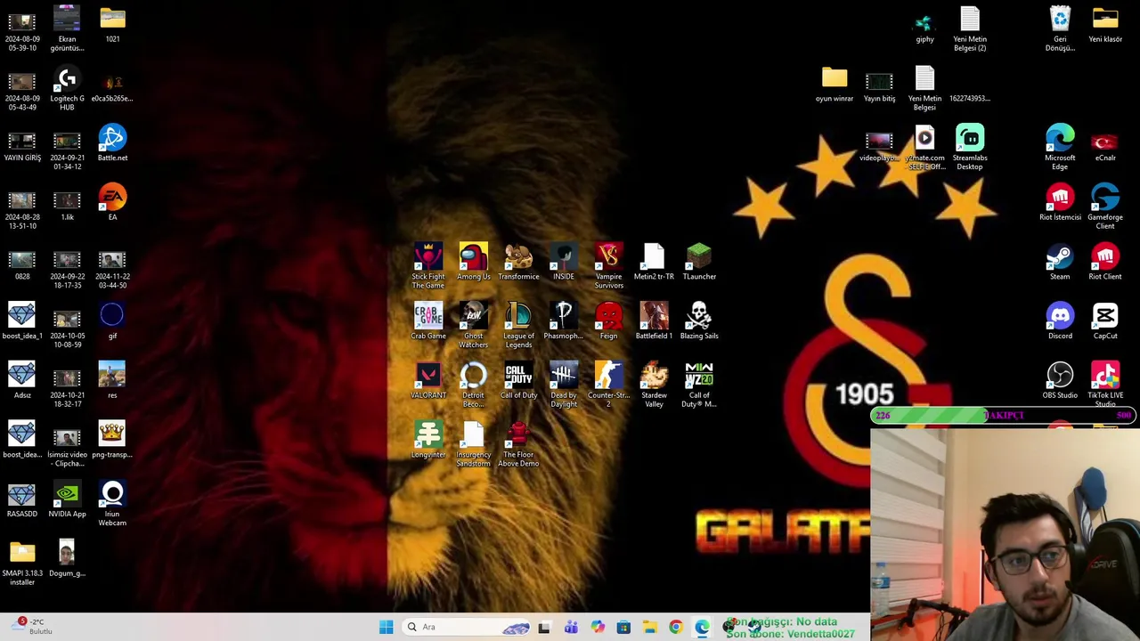
Task: Open the Crab Game shortcut
Action: (x=428, y=321)
